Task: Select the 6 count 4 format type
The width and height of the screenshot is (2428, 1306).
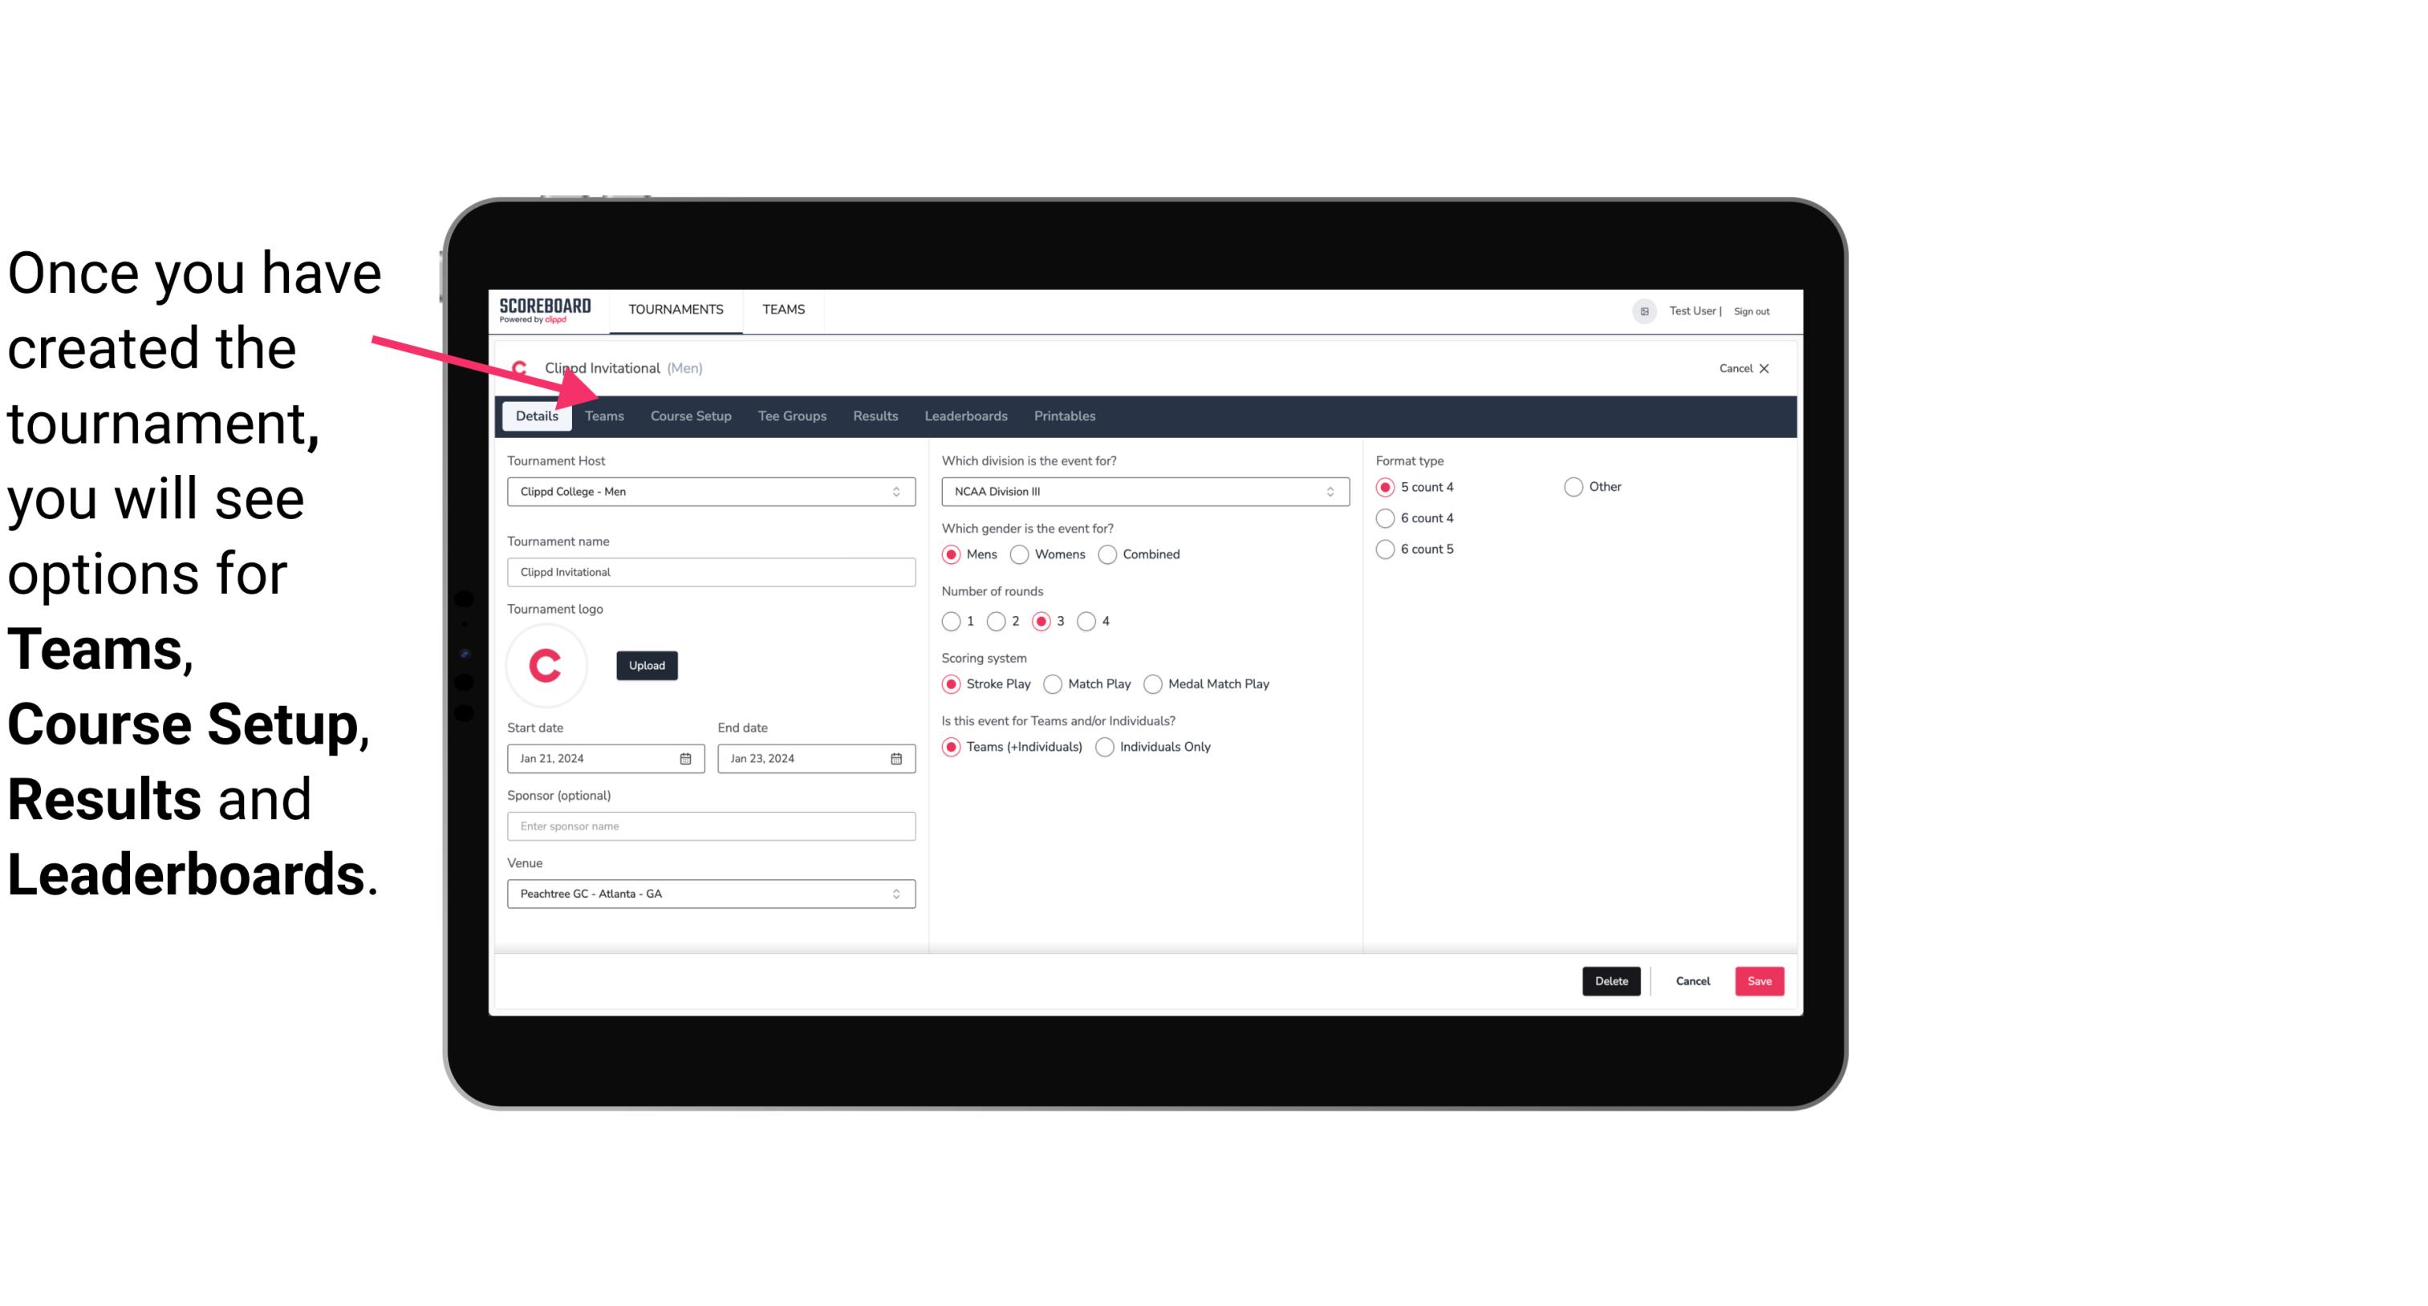Action: click(x=1386, y=518)
